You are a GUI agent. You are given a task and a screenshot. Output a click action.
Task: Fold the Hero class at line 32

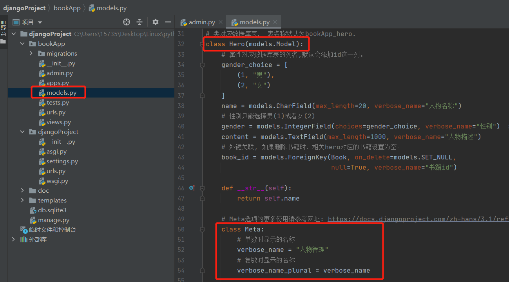pos(202,44)
